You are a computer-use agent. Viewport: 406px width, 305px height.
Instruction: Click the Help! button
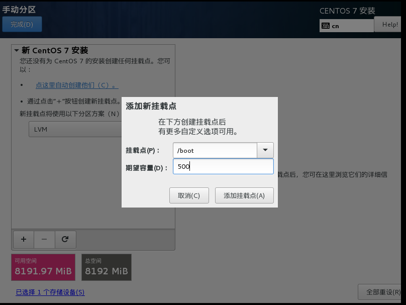pos(390,25)
